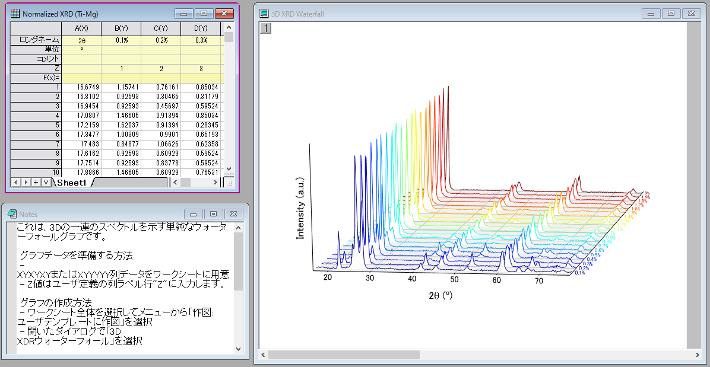Select row header 10 in the worksheet
The height and width of the screenshot is (367, 710).
click(x=36, y=173)
